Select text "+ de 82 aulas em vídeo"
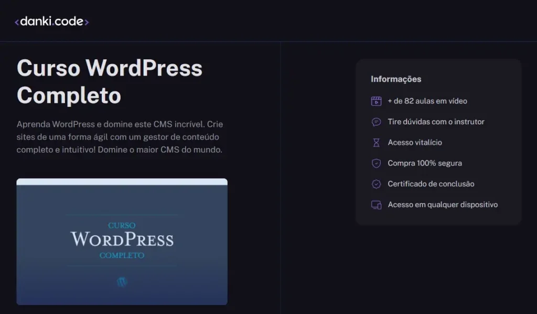537x314 pixels. 427,101
